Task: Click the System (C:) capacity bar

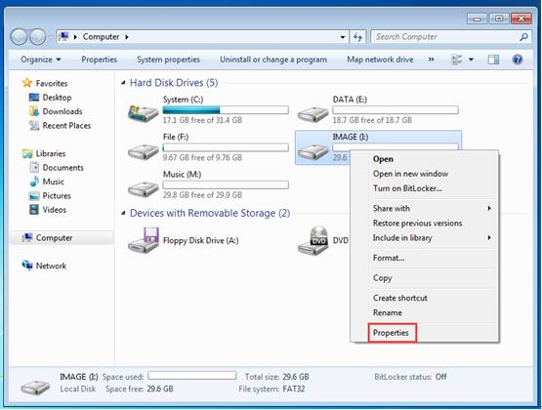Action: click(x=226, y=110)
